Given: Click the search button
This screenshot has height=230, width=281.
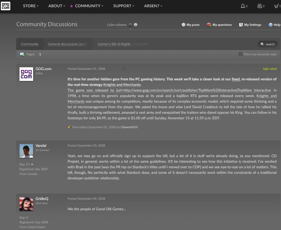Looking at the screenshot, I should pyautogui.click(x=268, y=44).
